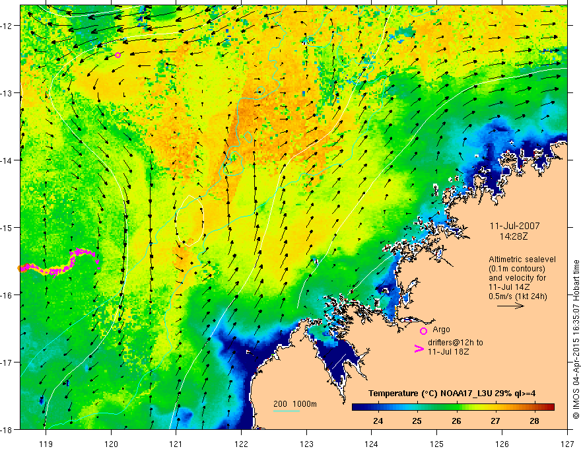This screenshot has height=449, width=581.
Task: Click the longitude axis label 119
Action: click(x=46, y=444)
